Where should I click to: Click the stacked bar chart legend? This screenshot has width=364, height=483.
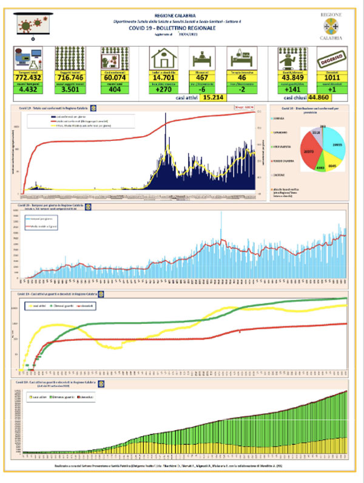click(x=61, y=397)
